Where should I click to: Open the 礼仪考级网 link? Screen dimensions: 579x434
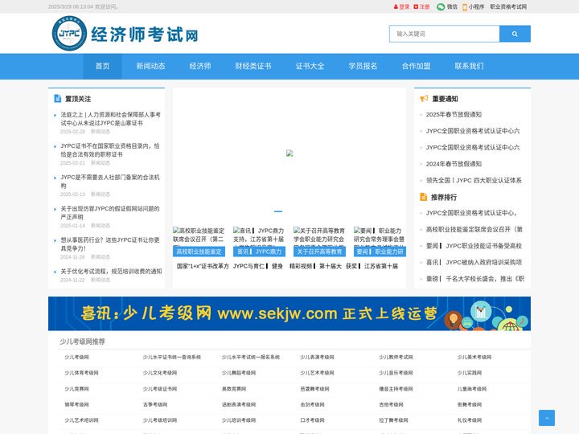pos(470,420)
